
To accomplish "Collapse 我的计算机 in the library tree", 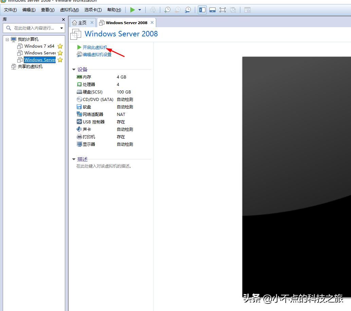I will (7, 39).
